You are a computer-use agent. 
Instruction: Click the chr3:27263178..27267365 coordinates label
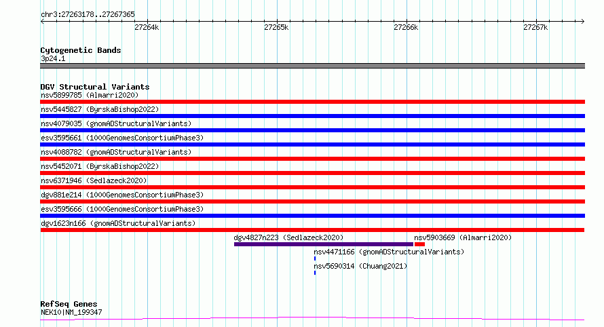point(88,15)
